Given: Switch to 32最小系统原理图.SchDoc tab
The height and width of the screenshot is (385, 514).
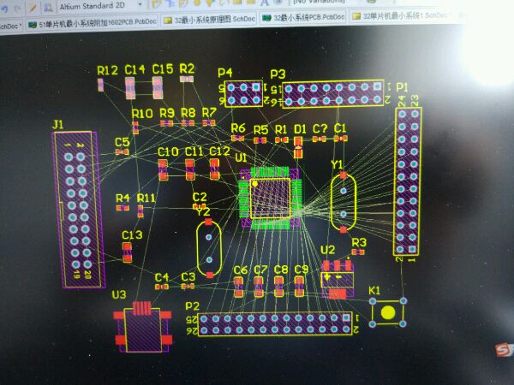Looking at the screenshot, I should 210,20.
